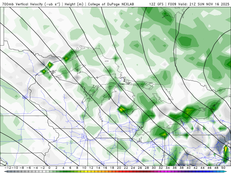Click the colorbar value label '4'
Viewport: 231px width, 173px height.
[63, 168]
